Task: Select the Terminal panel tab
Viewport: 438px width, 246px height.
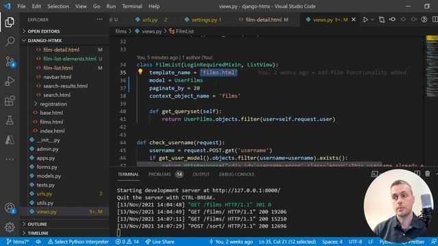Action: click(x=128, y=174)
